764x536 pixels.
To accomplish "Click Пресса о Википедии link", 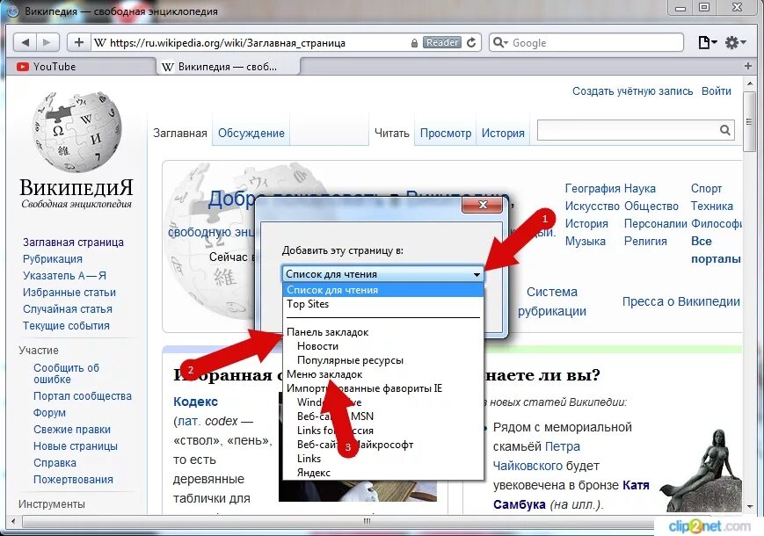I will (680, 301).
